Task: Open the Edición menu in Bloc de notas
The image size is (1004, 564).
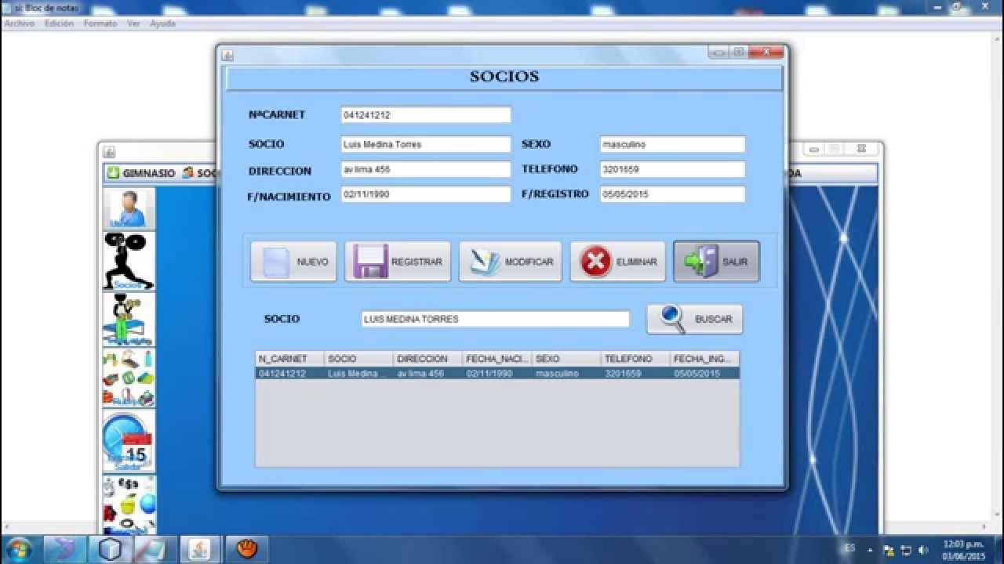Action: tap(59, 23)
